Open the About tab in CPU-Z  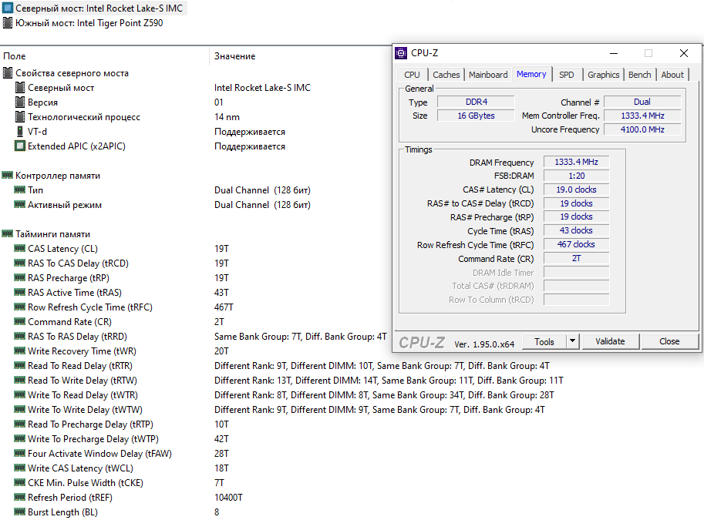(672, 75)
